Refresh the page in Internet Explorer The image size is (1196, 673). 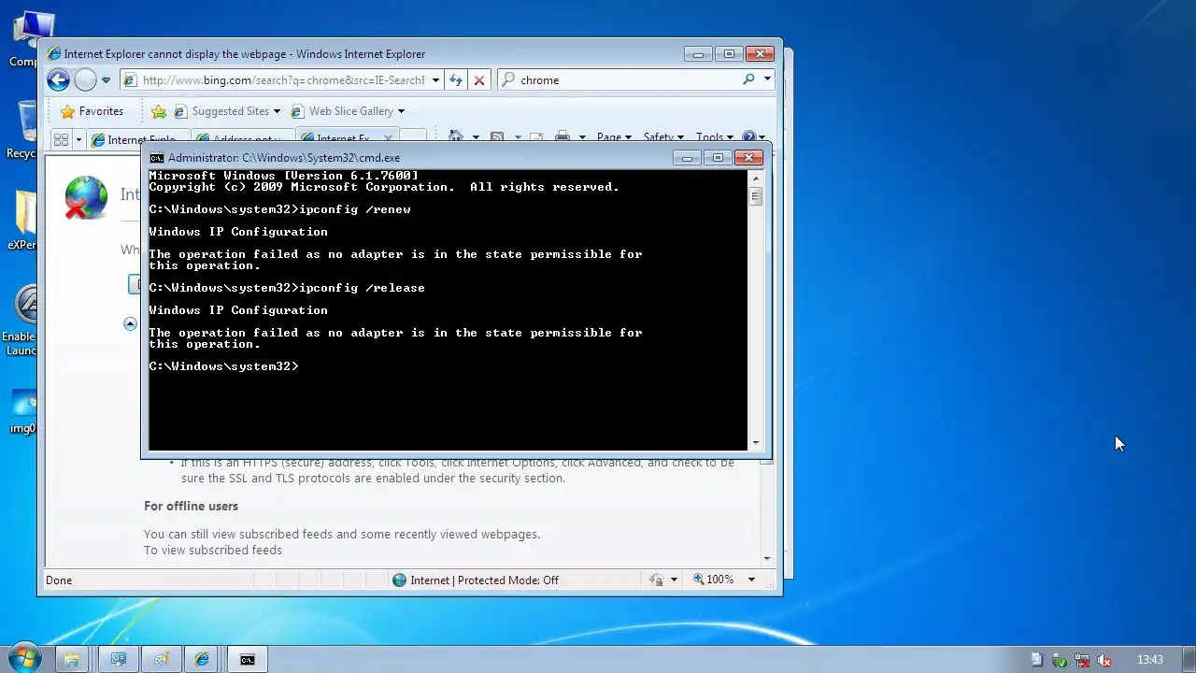(456, 80)
